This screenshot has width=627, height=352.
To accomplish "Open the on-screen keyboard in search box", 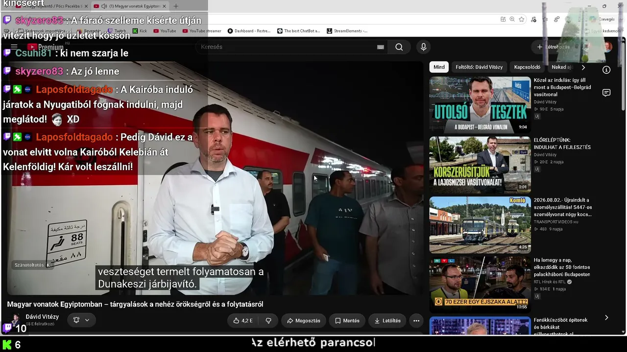I will [381, 47].
